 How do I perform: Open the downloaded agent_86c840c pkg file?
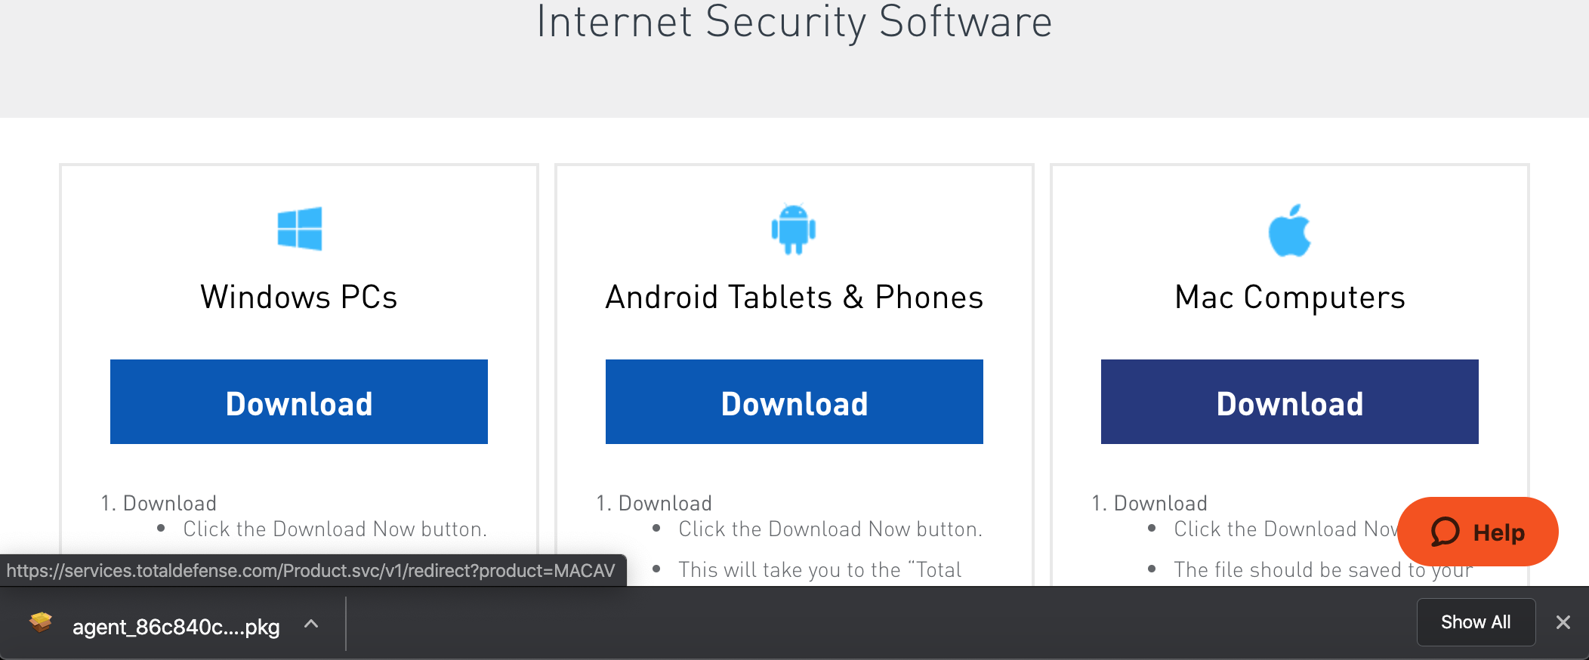pos(176,627)
